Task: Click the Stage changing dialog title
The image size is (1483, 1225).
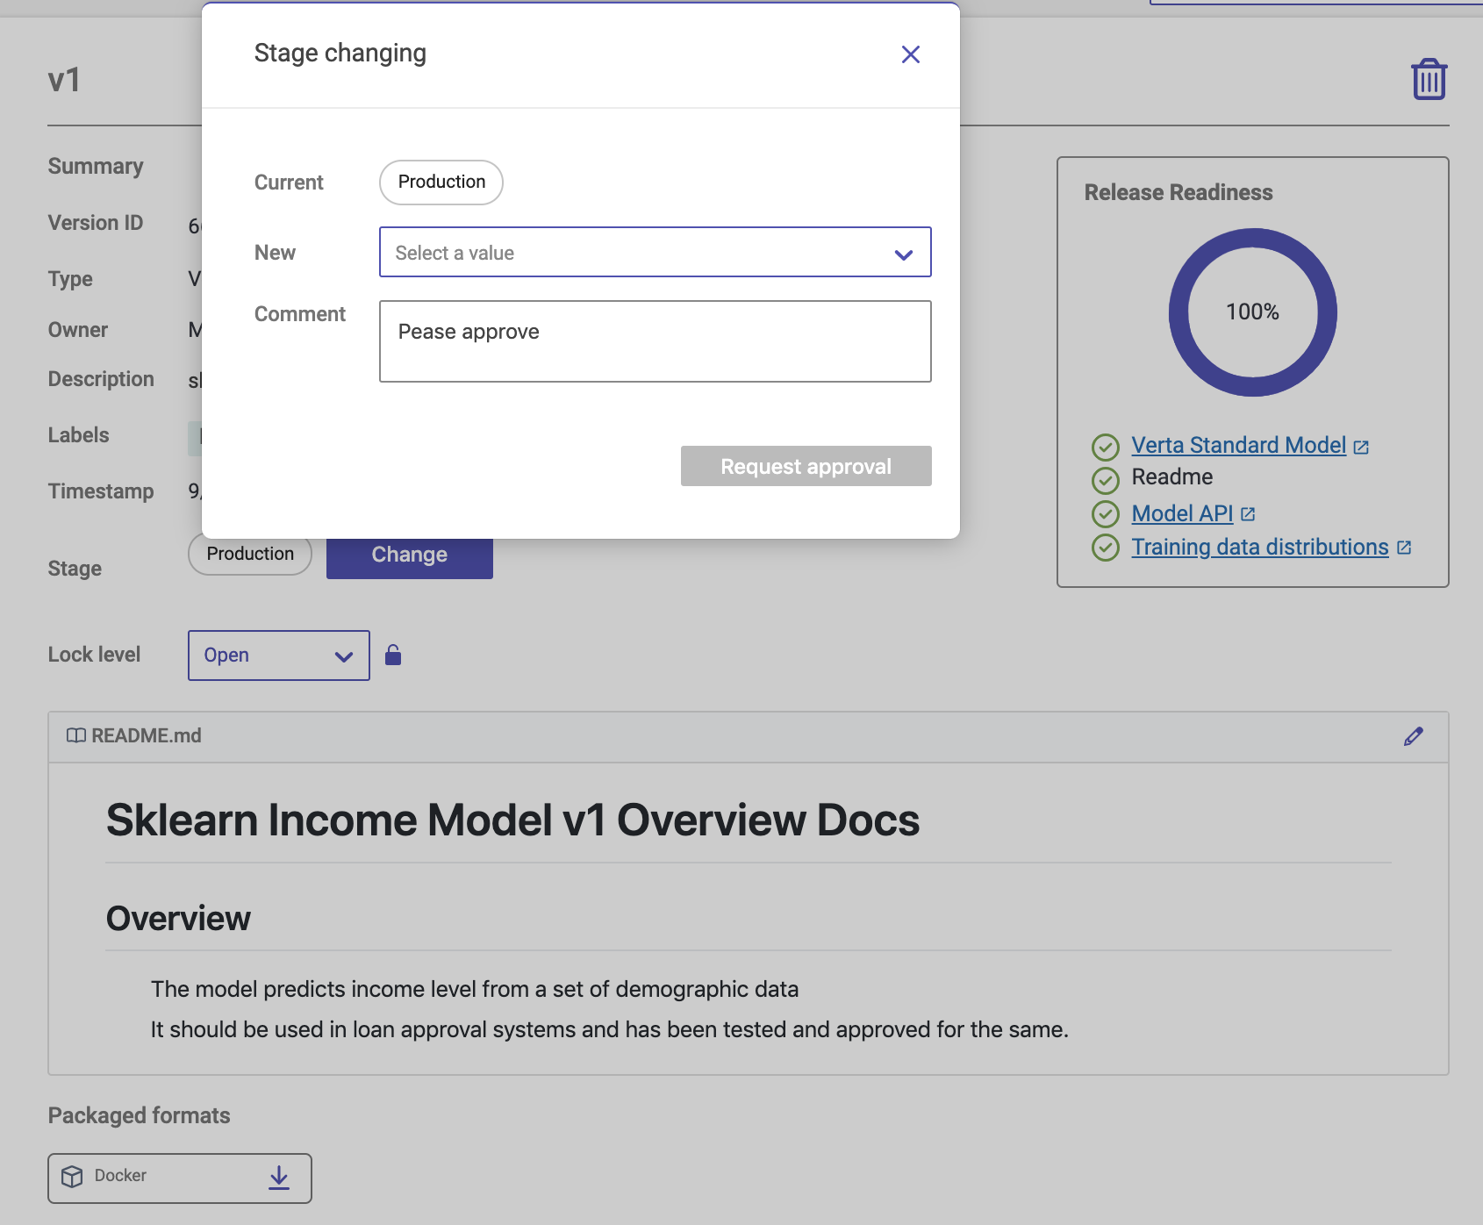Action: 340,54
